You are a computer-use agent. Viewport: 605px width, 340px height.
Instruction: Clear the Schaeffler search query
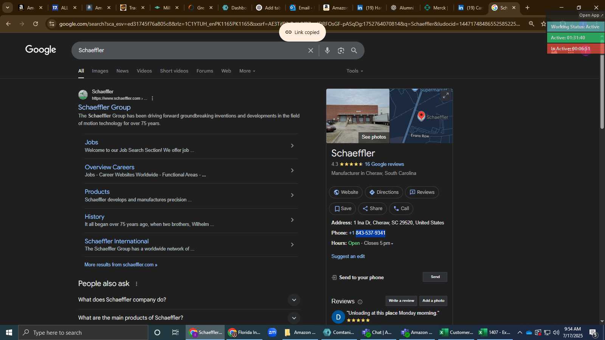pyautogui.click(x=310, y=50)
